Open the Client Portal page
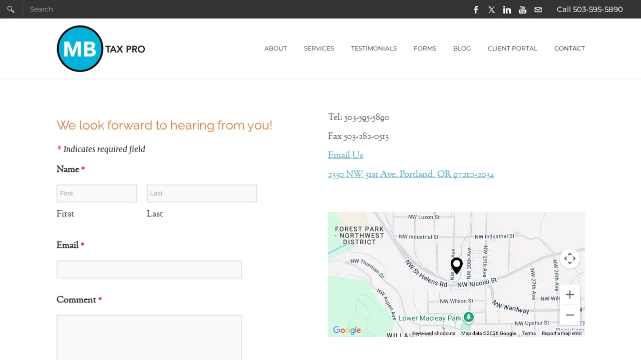The image size is (641, 360). pyautogui.click(x=512, y=48)
